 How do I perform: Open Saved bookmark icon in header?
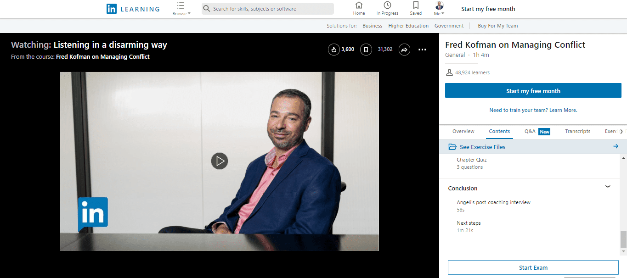point(416,5)
